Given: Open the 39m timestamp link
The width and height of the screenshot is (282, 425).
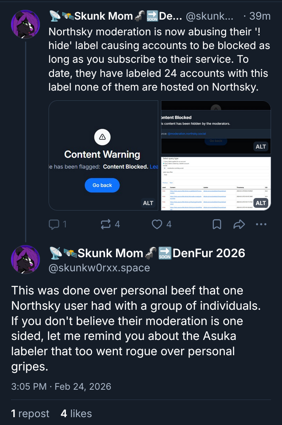Looking at the screenshot, I should coord(260,16).
